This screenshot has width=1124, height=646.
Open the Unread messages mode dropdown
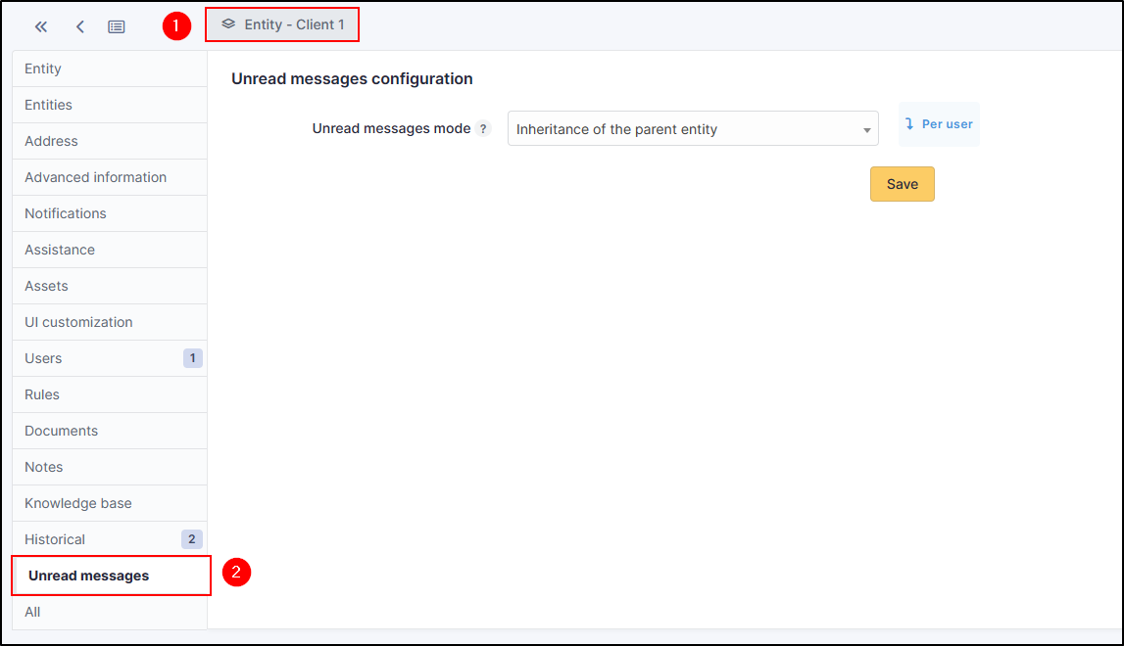click(x=692, y=129)
